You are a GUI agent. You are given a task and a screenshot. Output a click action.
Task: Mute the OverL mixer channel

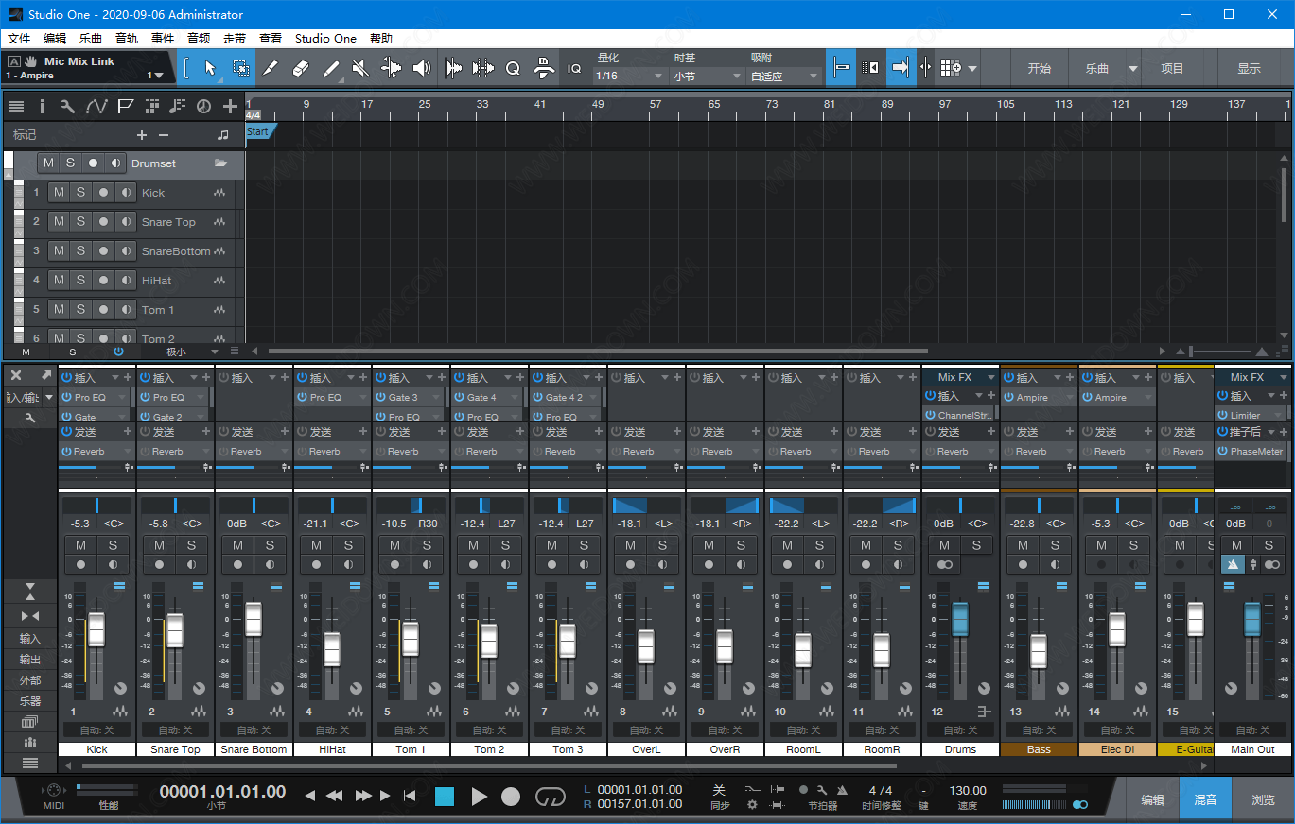coord(630,545)
